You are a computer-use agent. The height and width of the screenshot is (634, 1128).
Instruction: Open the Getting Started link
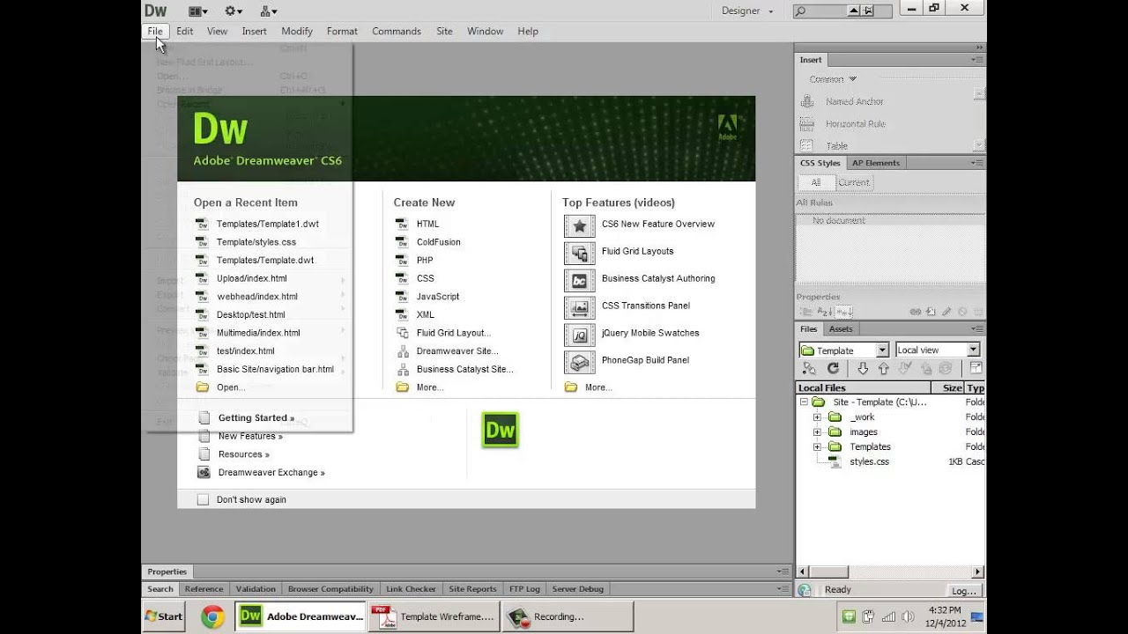click(256, 418)
